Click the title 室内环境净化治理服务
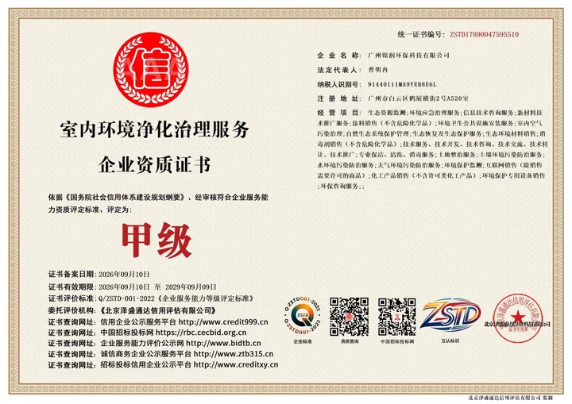The image size is (572, 404). [155, 130]
